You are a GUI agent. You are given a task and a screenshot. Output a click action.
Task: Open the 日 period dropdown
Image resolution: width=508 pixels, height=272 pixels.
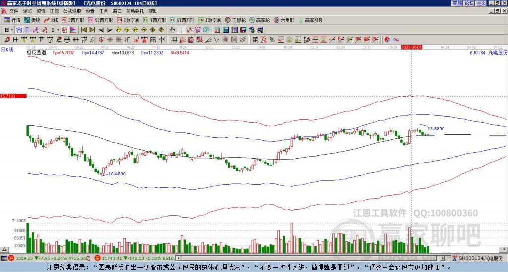(x=9, y=30)
